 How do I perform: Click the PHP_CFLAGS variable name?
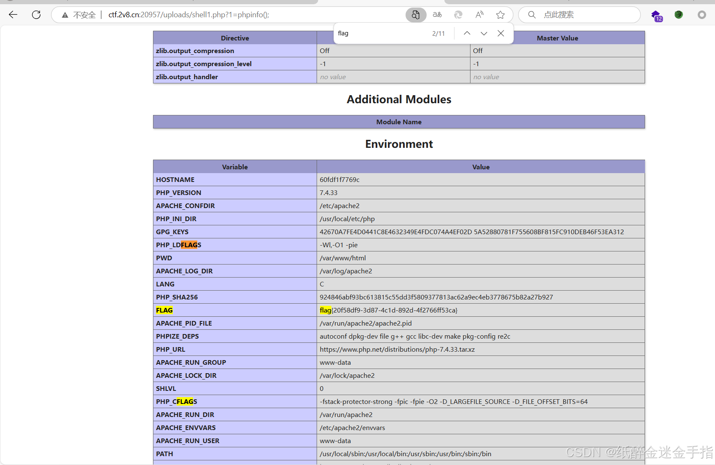point(177,401)
